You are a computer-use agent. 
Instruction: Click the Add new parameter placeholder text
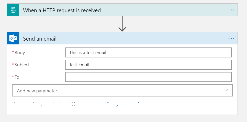click(x=37, y=91)
